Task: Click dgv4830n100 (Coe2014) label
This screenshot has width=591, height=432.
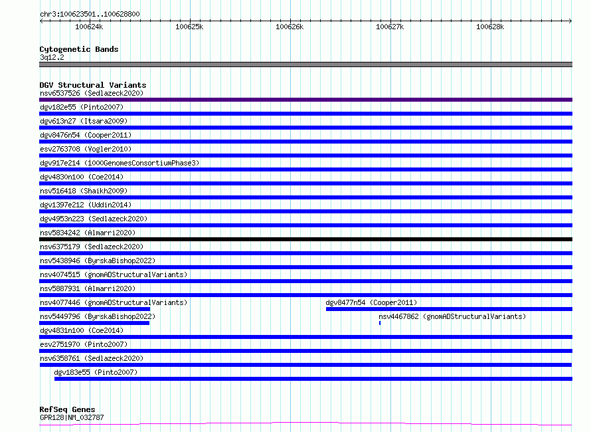Action: (82, 177)
